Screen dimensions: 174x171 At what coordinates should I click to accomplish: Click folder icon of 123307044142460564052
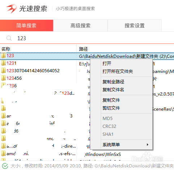tap(3, 71)
